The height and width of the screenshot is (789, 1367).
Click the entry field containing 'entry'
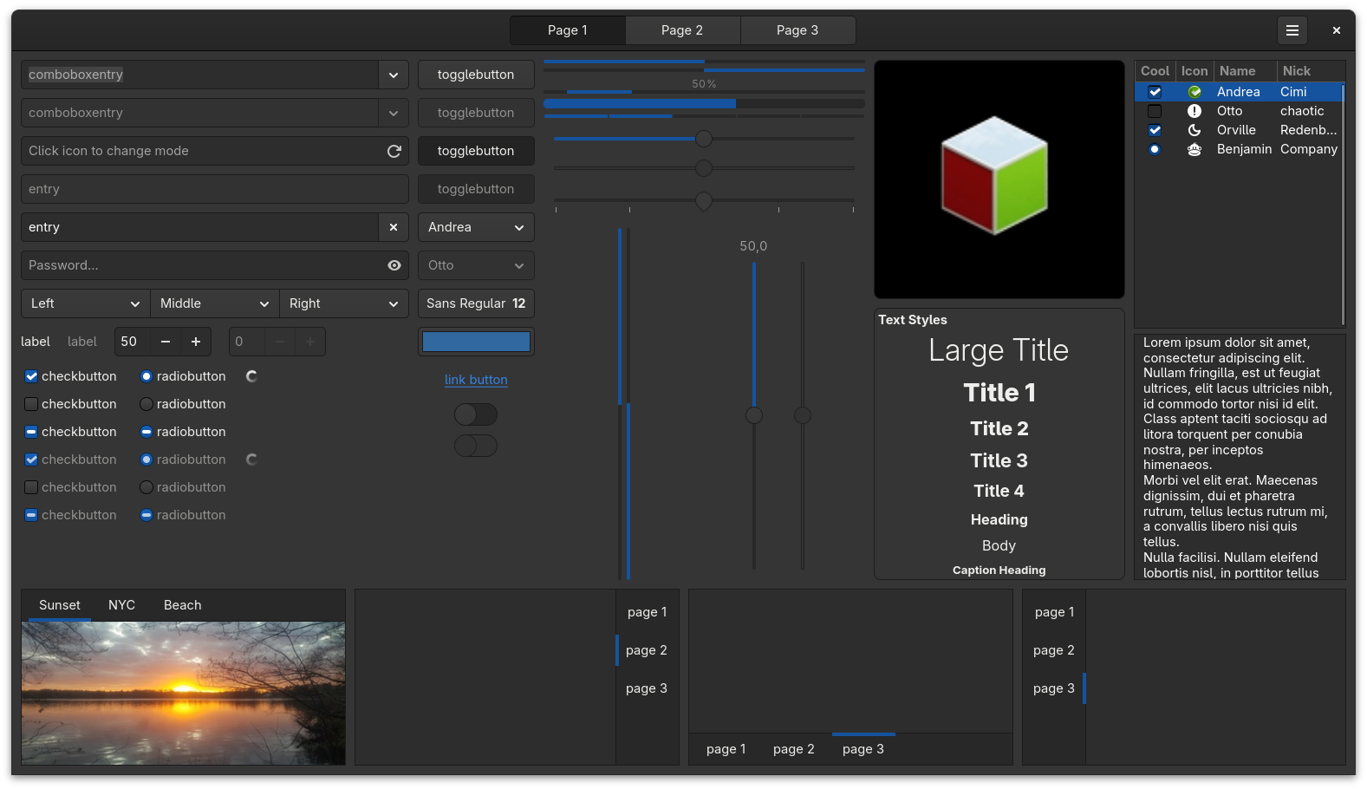point(199,227)
